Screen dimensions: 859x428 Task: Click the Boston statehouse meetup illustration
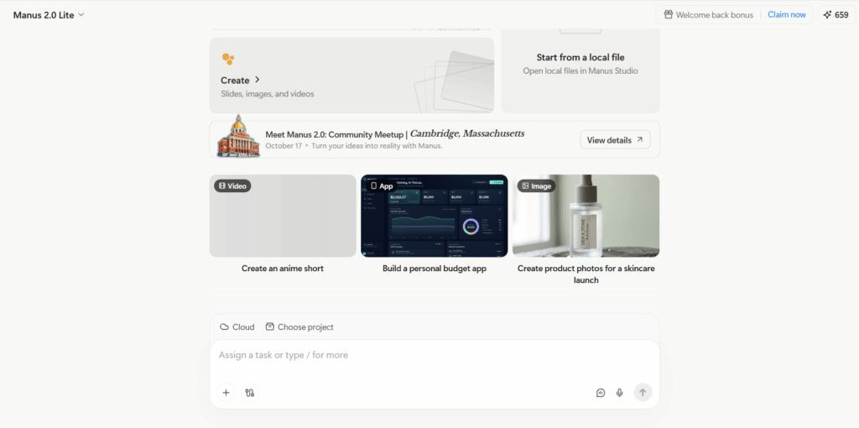(x=237, y=137)
